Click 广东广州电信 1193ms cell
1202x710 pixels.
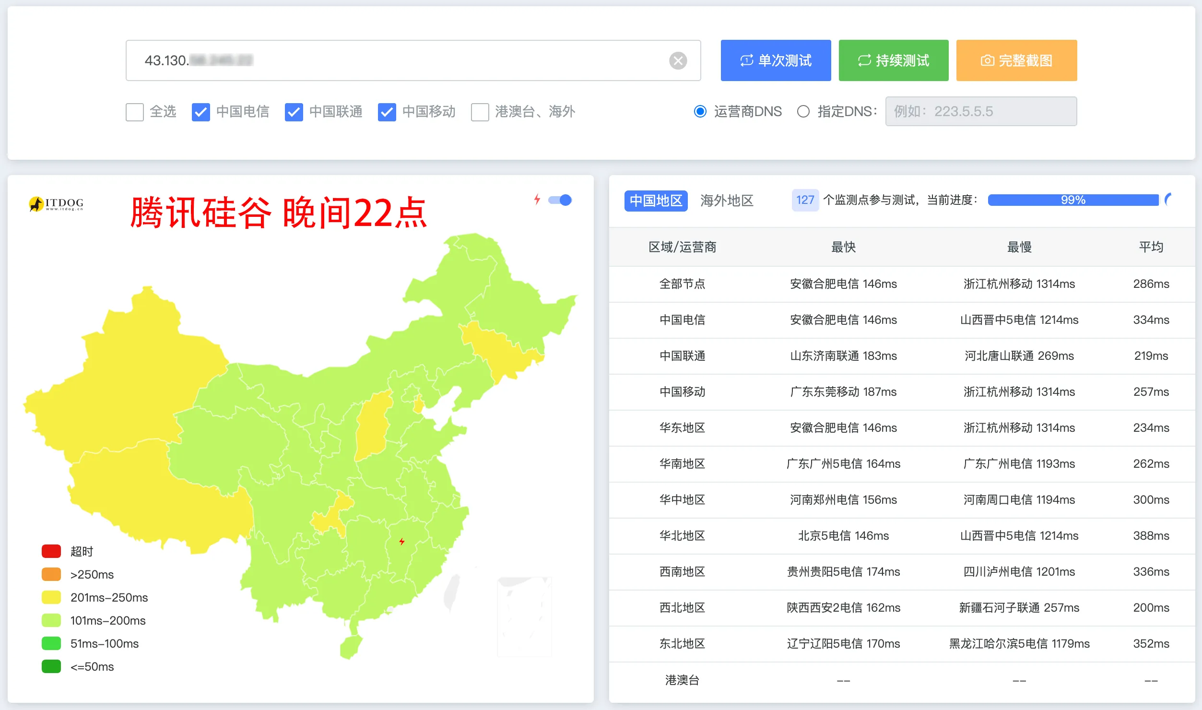[1019, 464]
